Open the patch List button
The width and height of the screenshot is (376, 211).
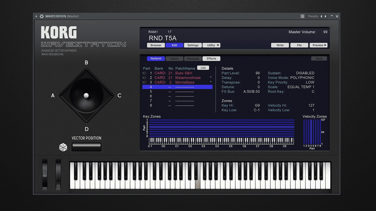click(x=203, y=68)
